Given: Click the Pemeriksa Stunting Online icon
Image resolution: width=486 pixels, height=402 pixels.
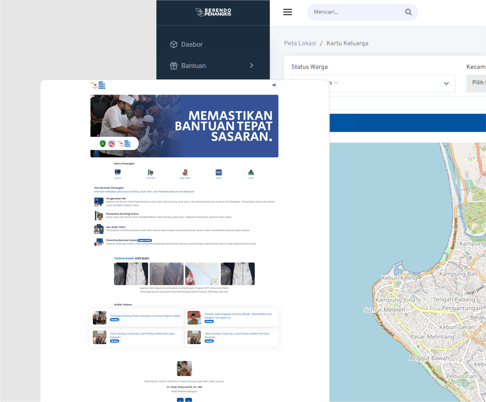Looking at the screenshot, I should coord(99,216).
